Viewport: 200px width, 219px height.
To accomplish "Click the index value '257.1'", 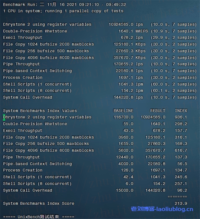I will coord(181,184).
